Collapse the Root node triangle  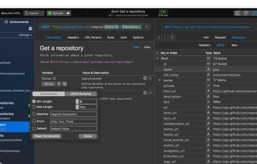[x=157, y=58]
